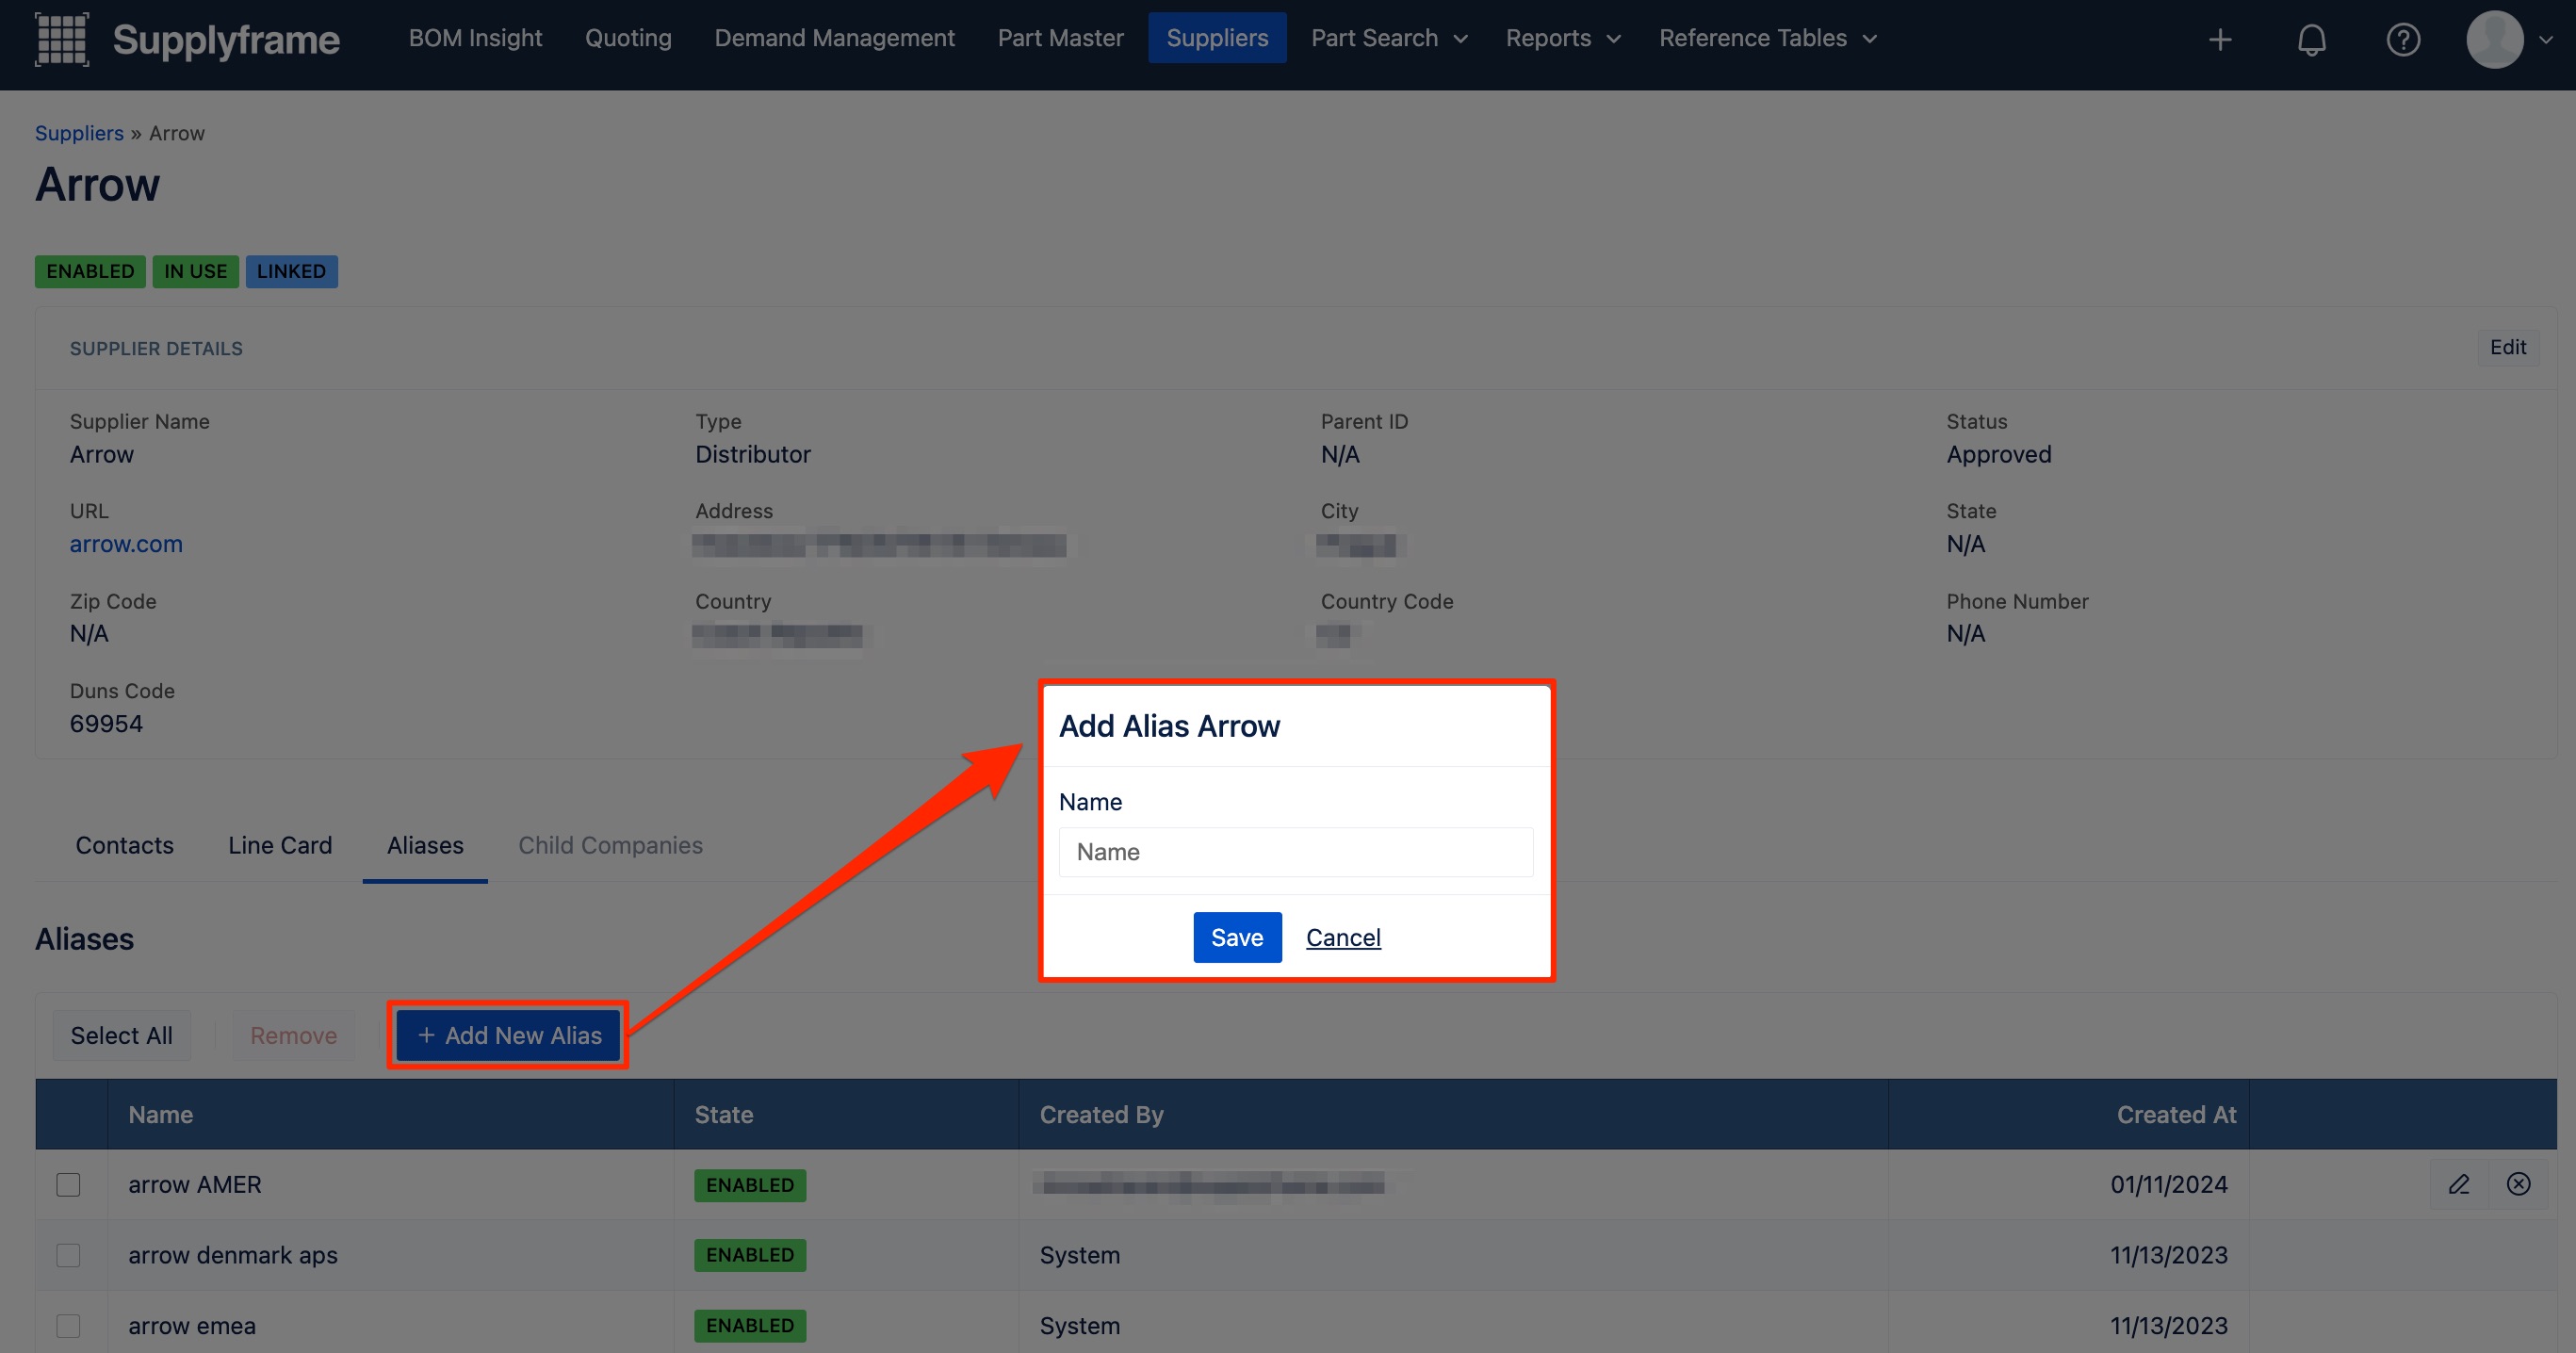Switch to the Child Companies tab
Image resolution: width=2576 pixels, height=1353 pixels.
(x=610, y=845)
